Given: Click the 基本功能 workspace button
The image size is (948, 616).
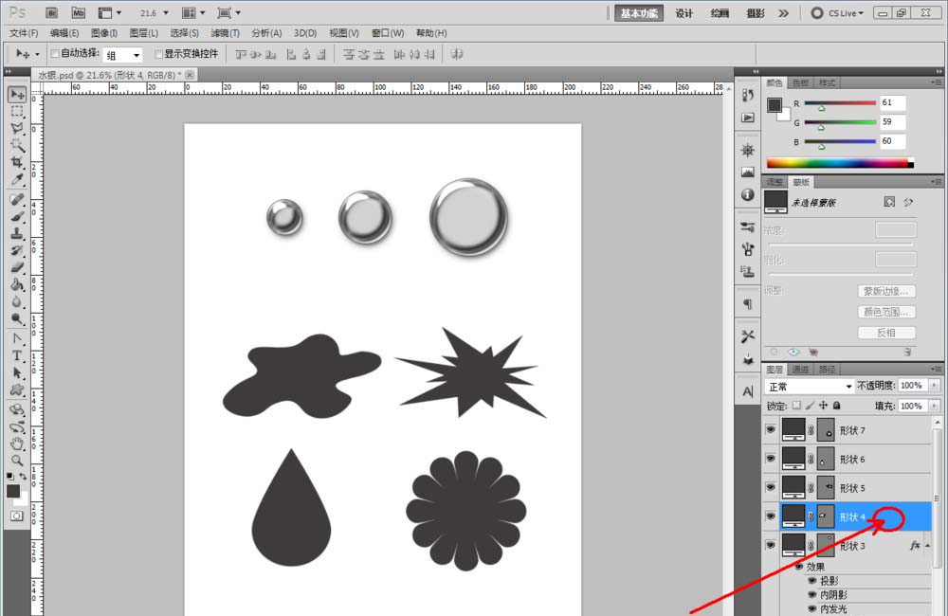Looking at the screenshot, I should [x=639, y=13].
